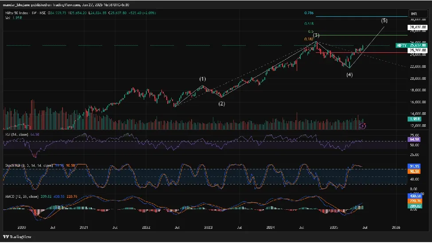Click the 0.5 Fibonacci level label

click(x=311, y=31)
